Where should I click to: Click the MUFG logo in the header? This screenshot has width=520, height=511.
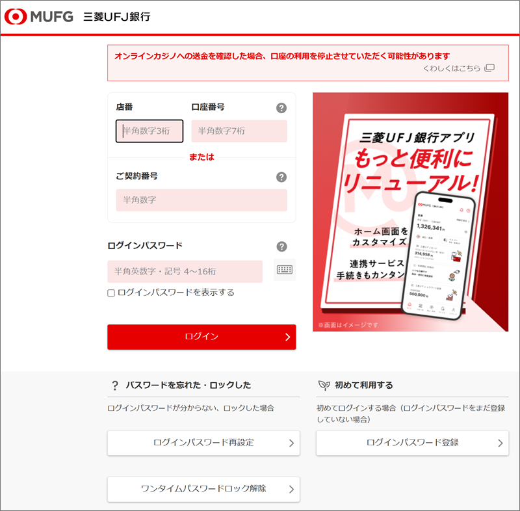(39, 17)
